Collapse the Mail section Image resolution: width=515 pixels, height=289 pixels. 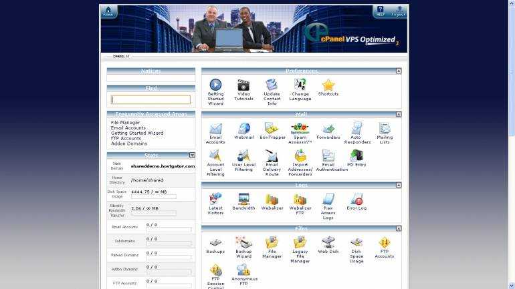(x=399, y=114)
